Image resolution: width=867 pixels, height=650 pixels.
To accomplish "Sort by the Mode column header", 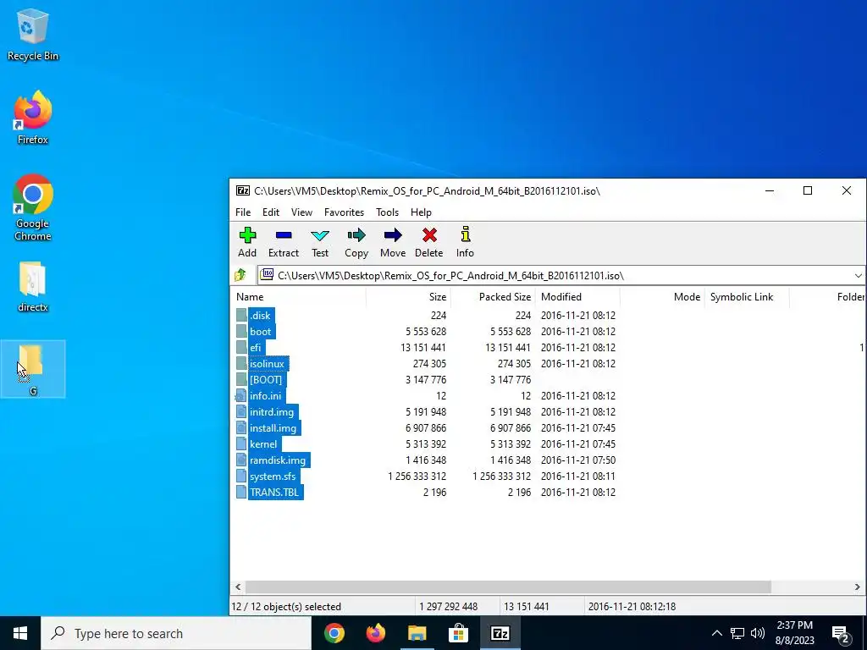I will [662, 297].
